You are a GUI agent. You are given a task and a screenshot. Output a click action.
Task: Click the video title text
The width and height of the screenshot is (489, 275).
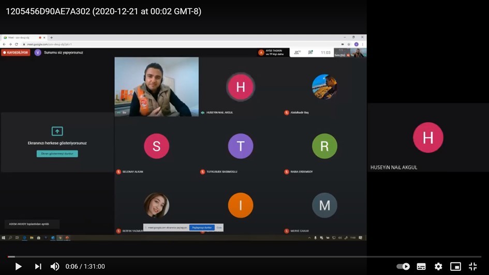tap(103, 11)
